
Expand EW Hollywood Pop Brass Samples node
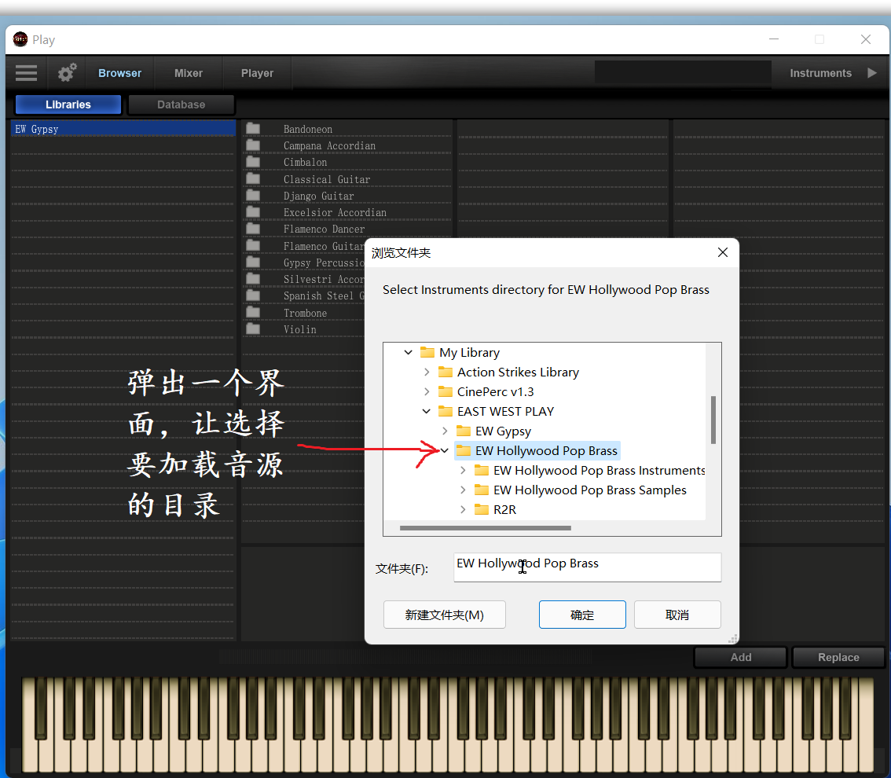pyautogui.click(x=463, y=490)
